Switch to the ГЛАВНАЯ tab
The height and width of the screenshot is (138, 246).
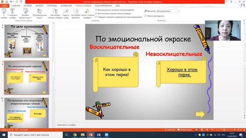16,6
